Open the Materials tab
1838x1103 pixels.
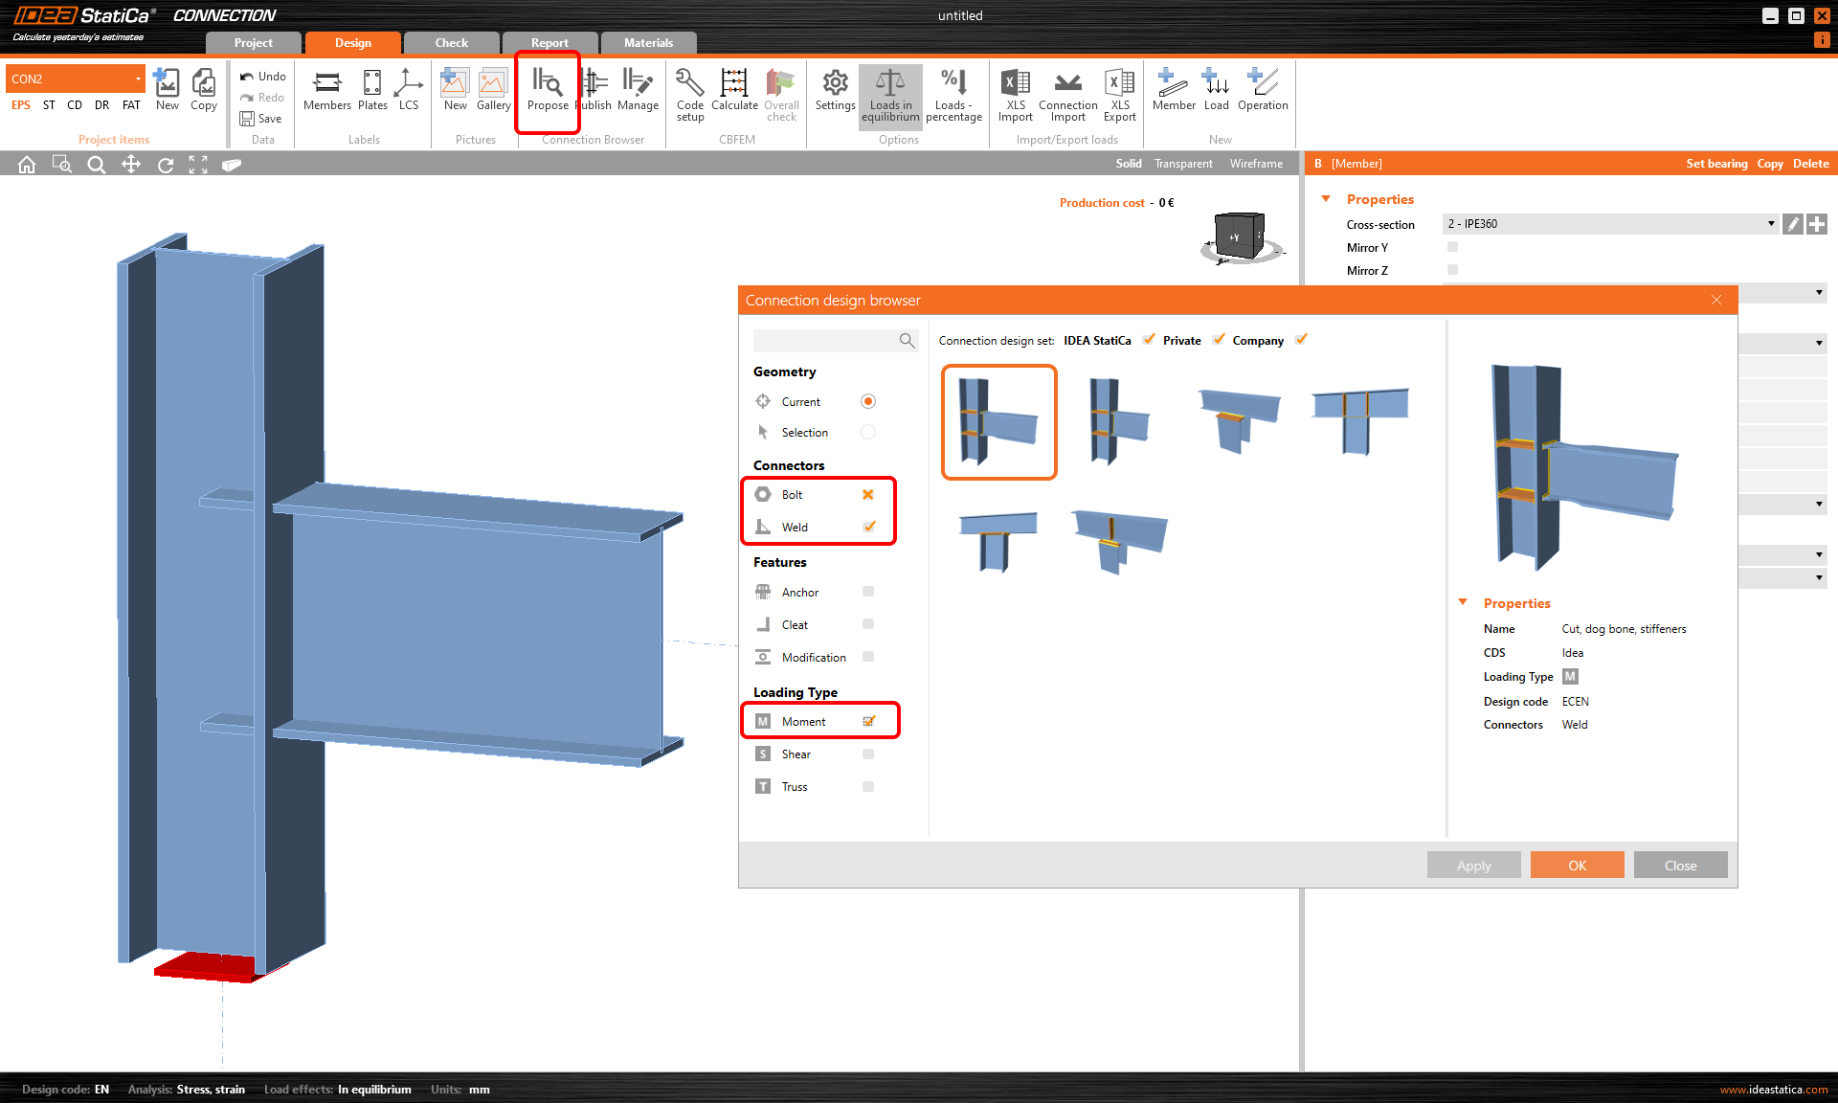pos(648,42)
